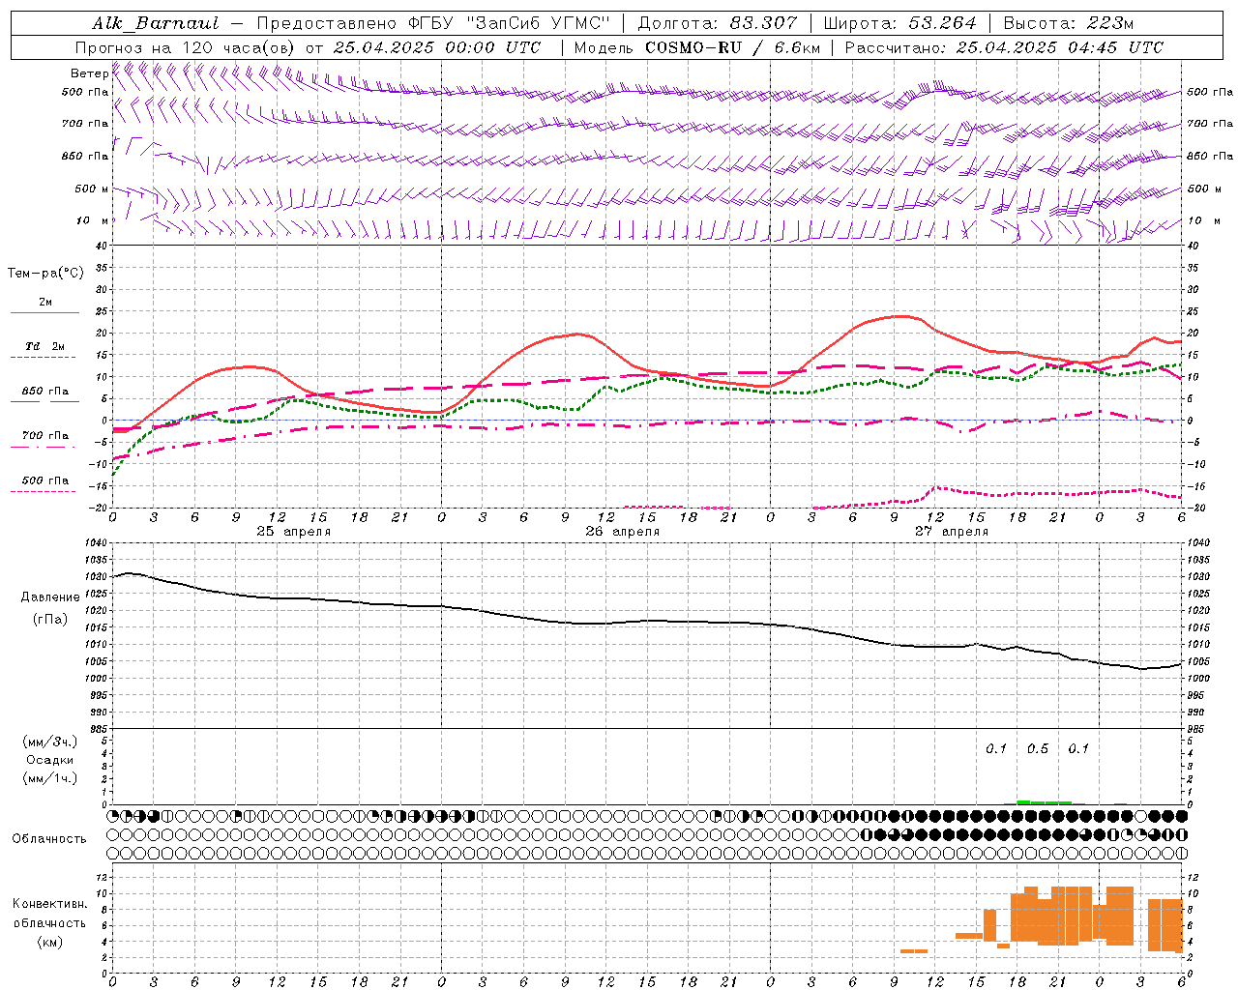
Task: Click the "Ветер" wind panel label
Action: coord(89,73)
